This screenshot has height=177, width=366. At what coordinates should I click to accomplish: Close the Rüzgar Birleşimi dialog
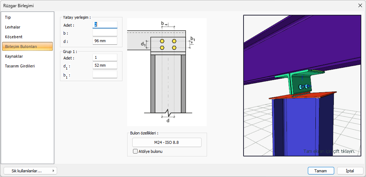pos(360,5)
